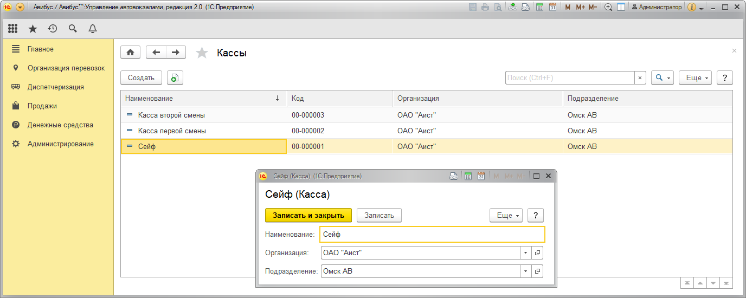Open the Денежные средства section
This screenshot has width=746, height=298.
[x=60, y=125]
